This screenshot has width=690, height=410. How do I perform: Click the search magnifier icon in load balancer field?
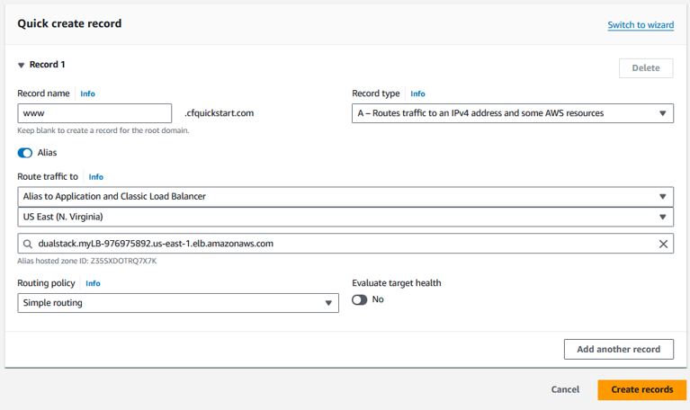click(x=28, y=244)
